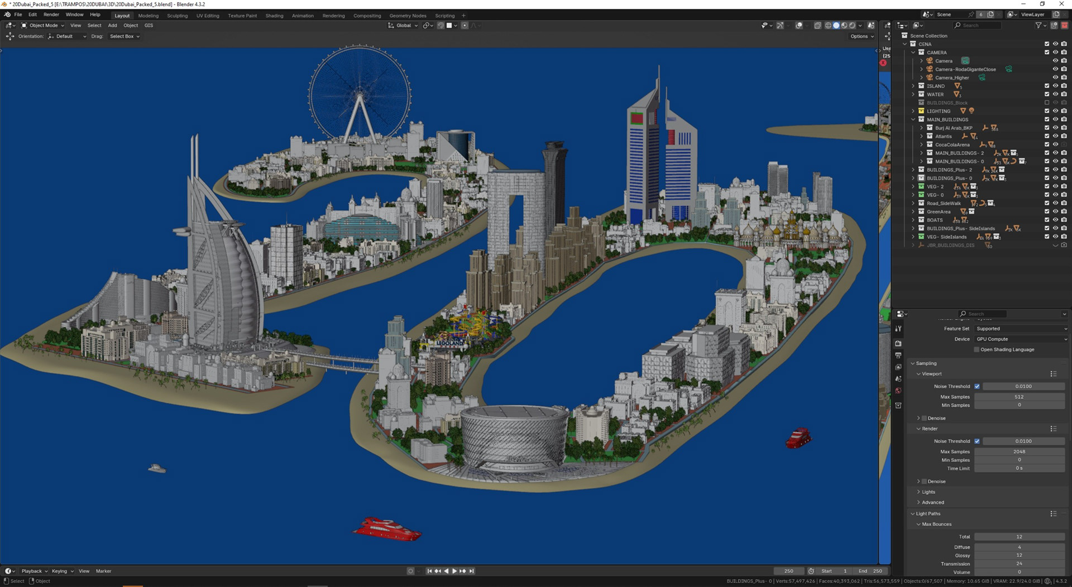
Task: Click the Viewport Max Samples field showing 512
Action: coord(1020,397)
